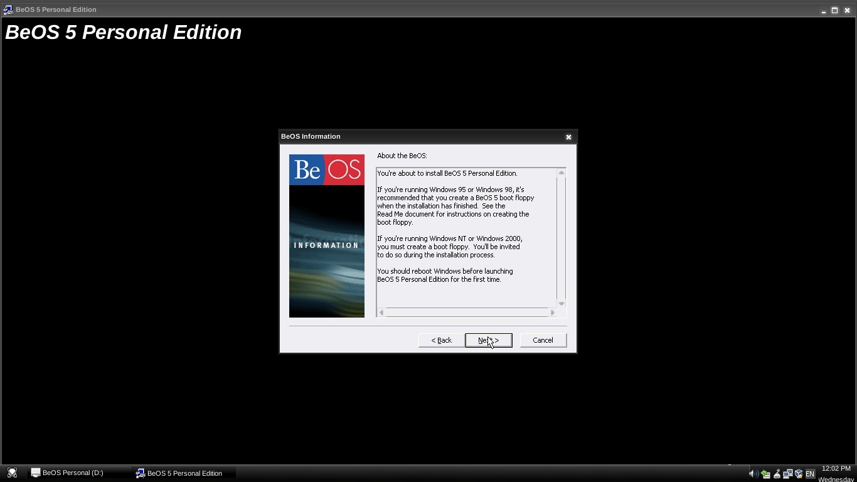This screenshot has height=482, width=857.
Task: Open the network computers tray icon
Action: point(787,474)
